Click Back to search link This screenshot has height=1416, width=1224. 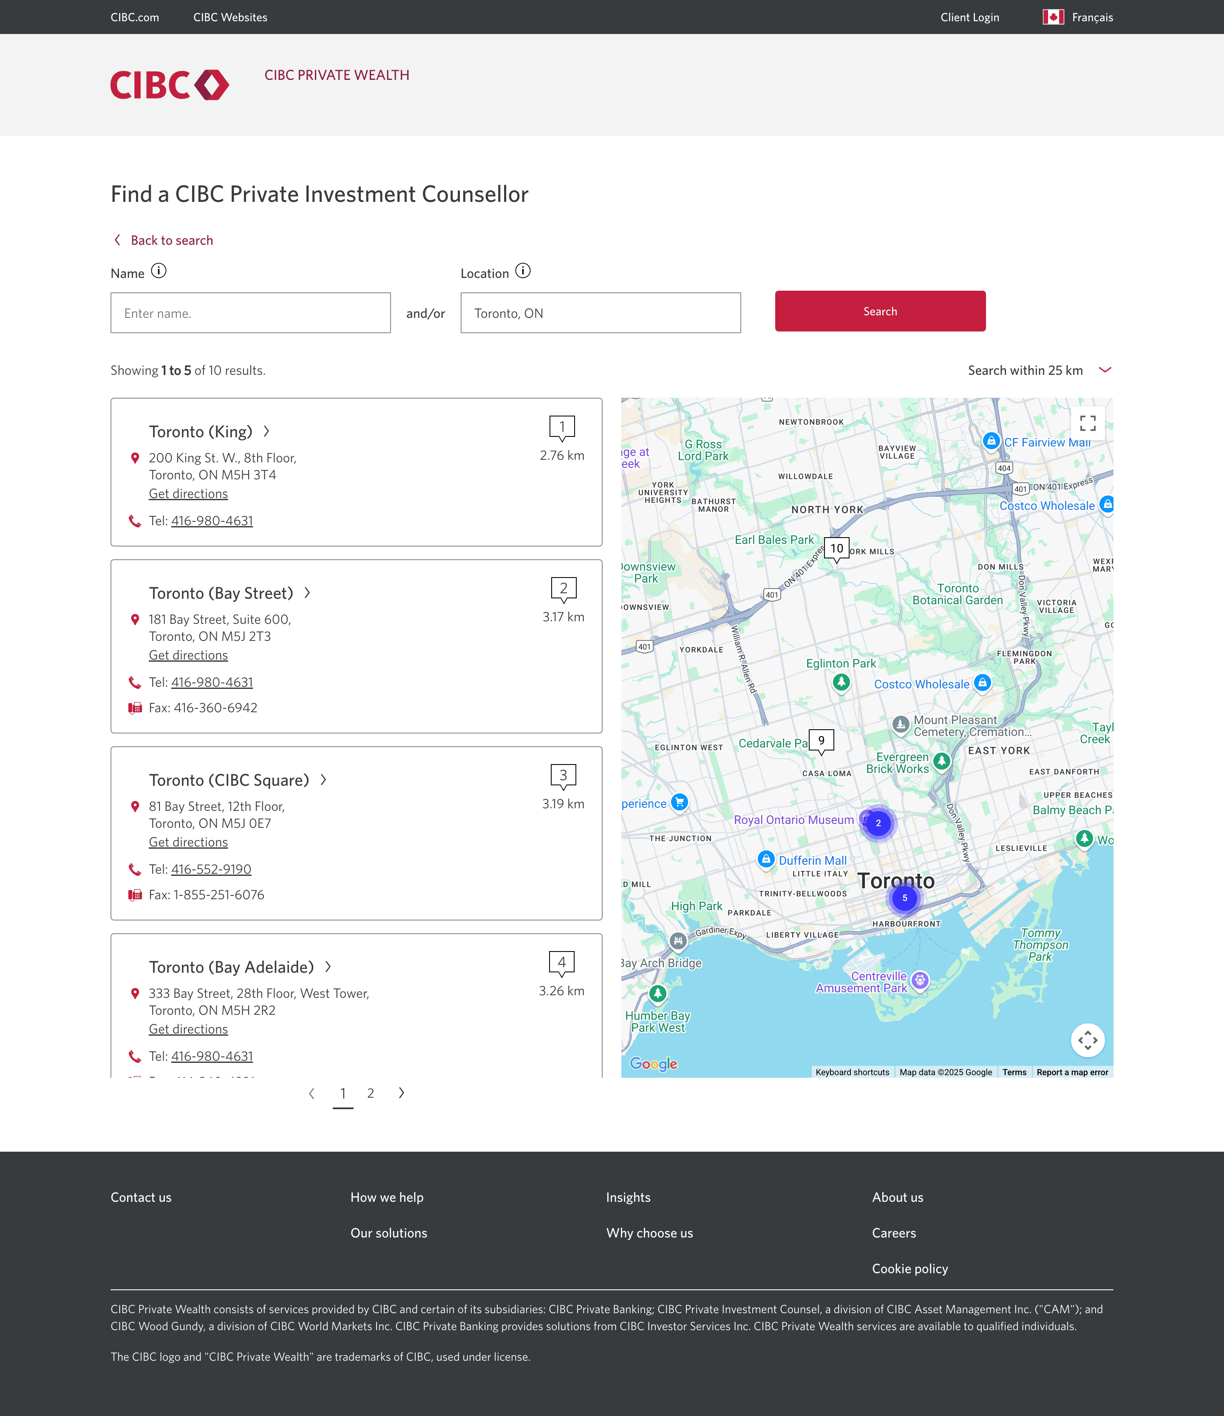tap(163, 241)
